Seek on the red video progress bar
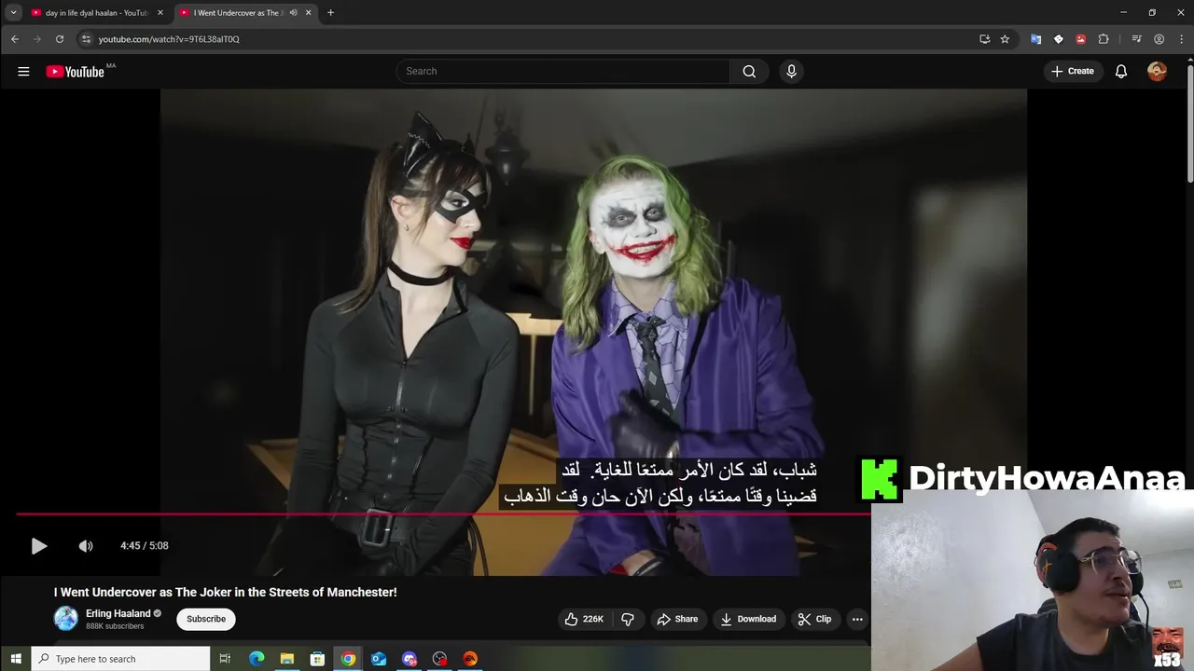1194x671 pixels. click(443, 514)
